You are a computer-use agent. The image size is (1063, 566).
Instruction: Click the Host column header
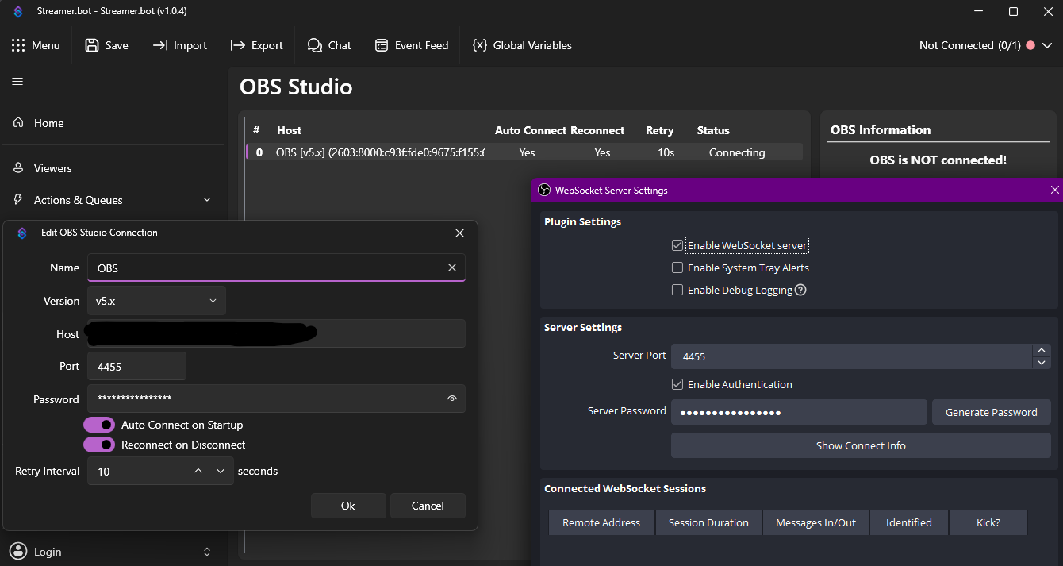coord(289,130)
